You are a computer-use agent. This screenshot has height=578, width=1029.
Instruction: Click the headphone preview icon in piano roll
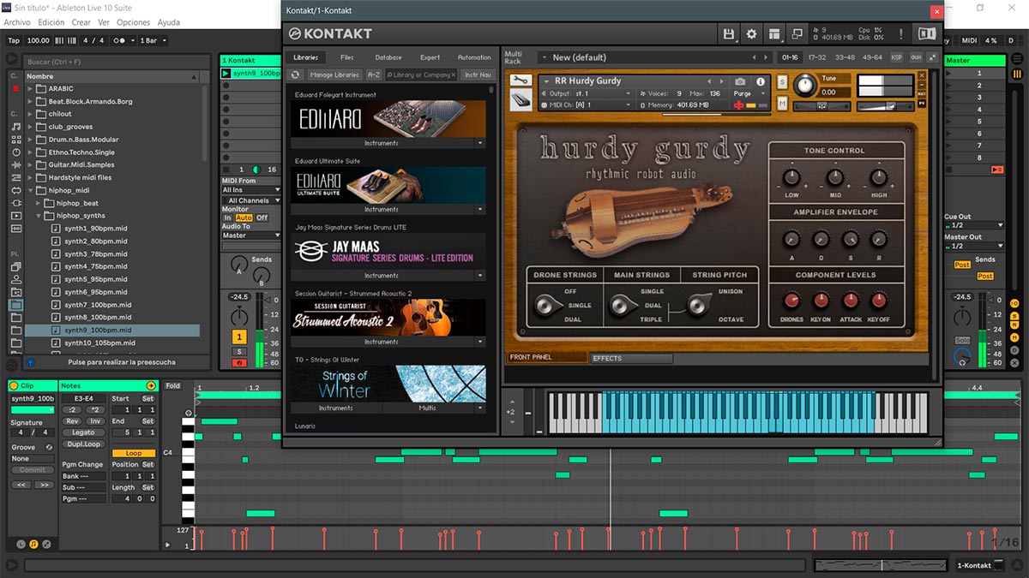coord(188,413)
